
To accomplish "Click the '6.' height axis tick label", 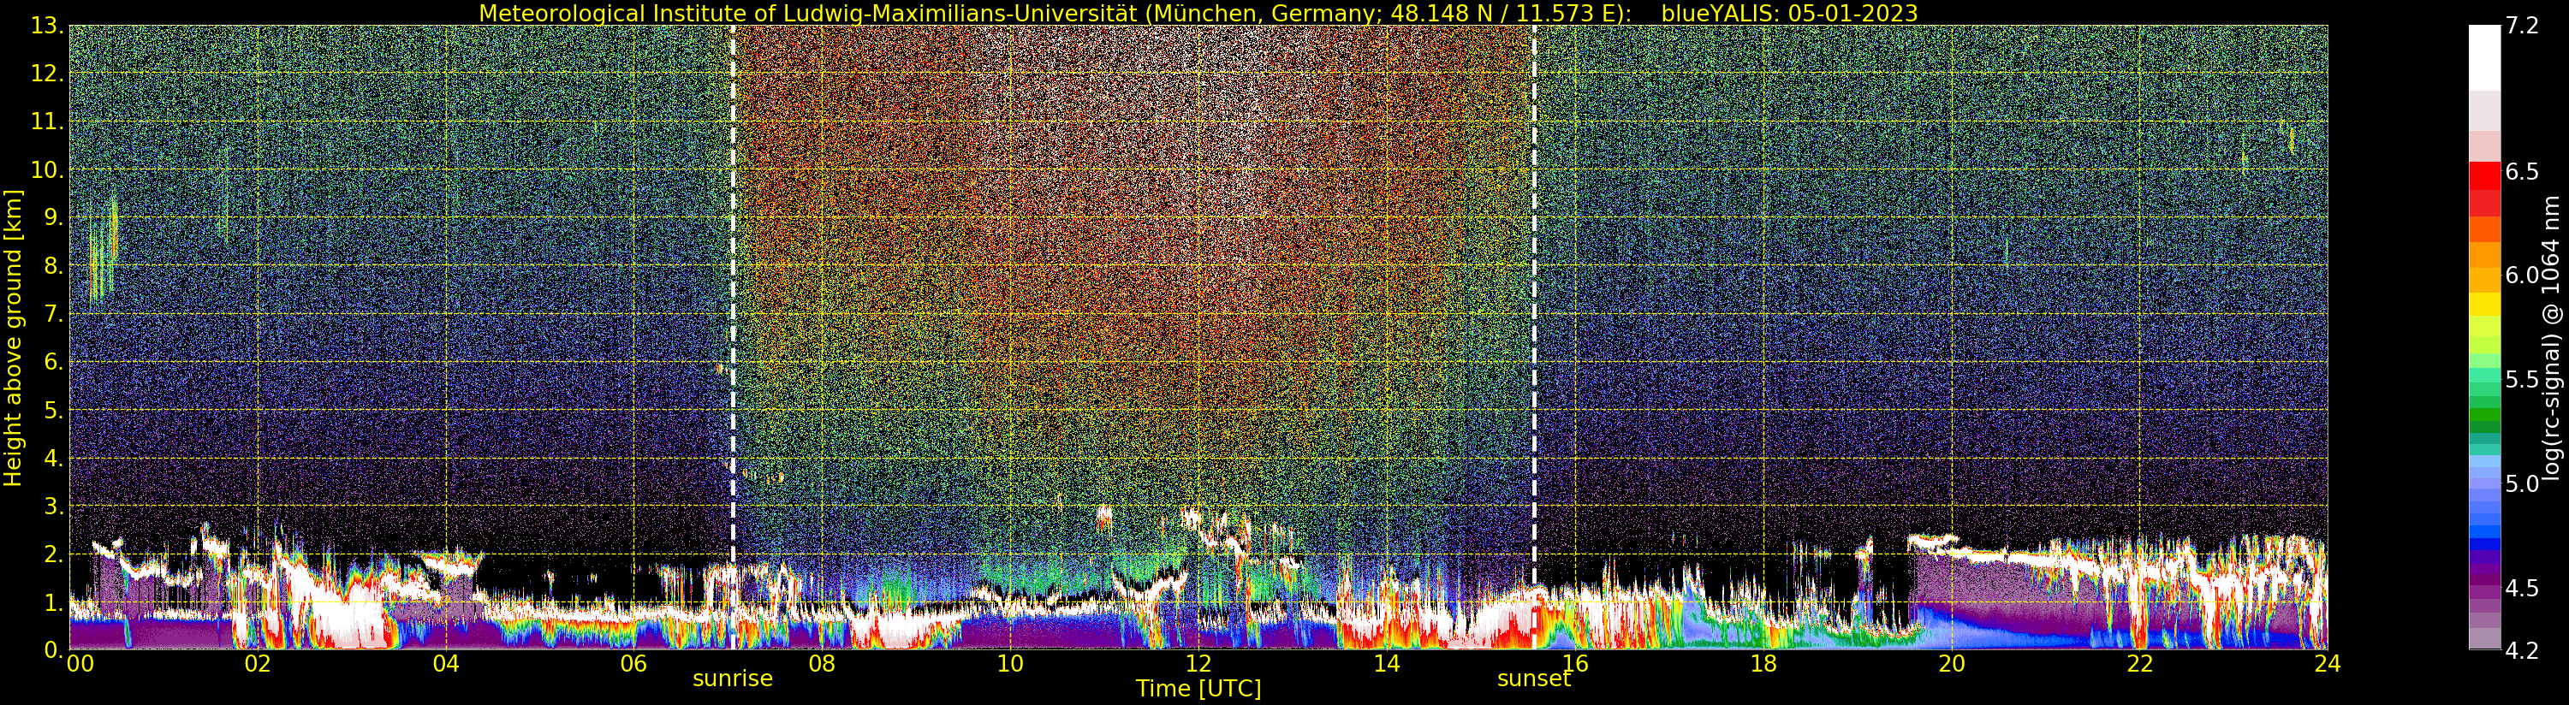I will click(x=52, y=363).
